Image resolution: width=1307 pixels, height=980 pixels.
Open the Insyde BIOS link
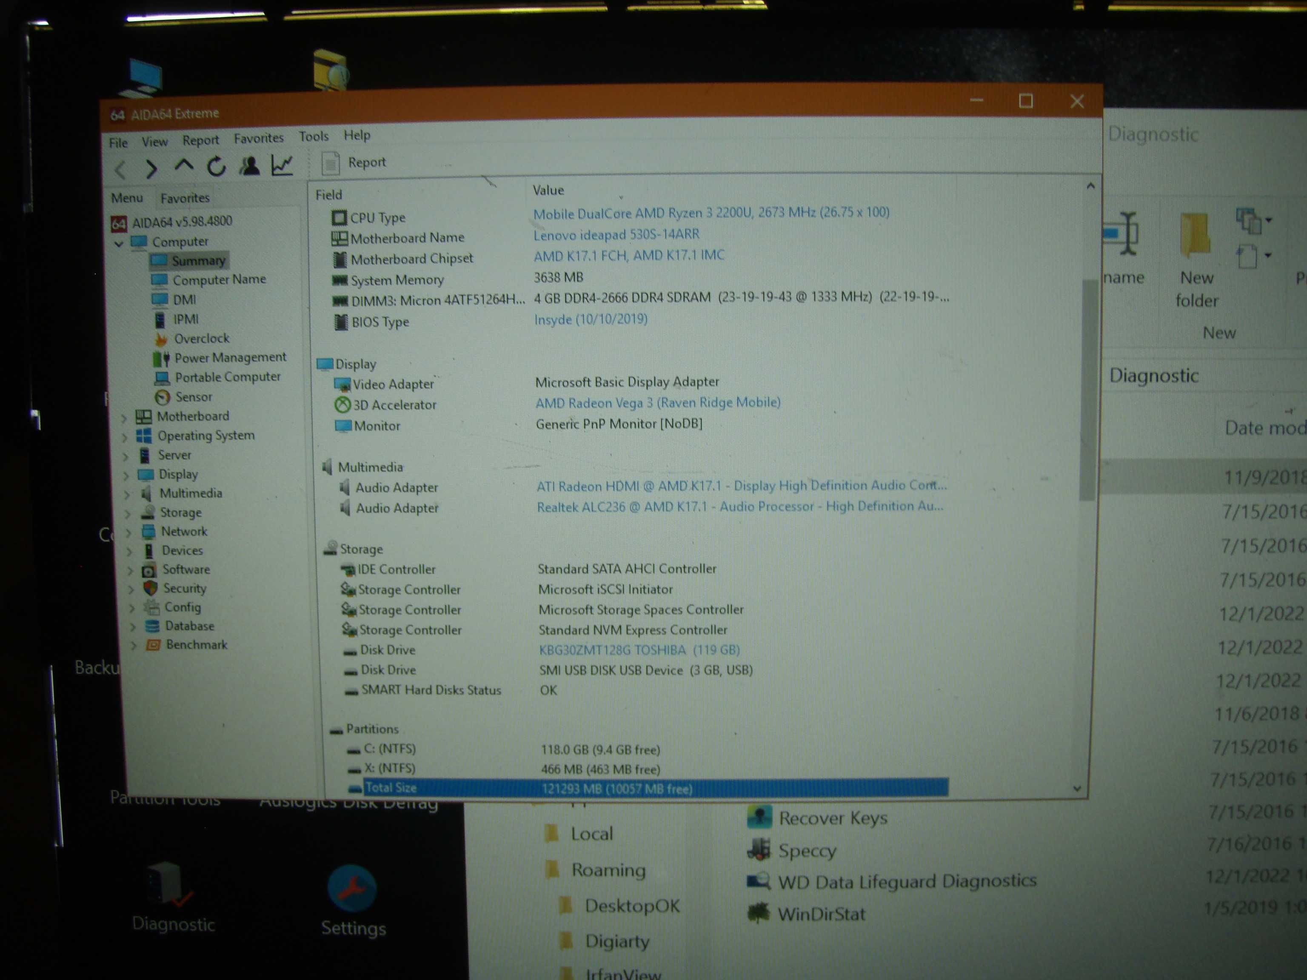click(591, 319)
